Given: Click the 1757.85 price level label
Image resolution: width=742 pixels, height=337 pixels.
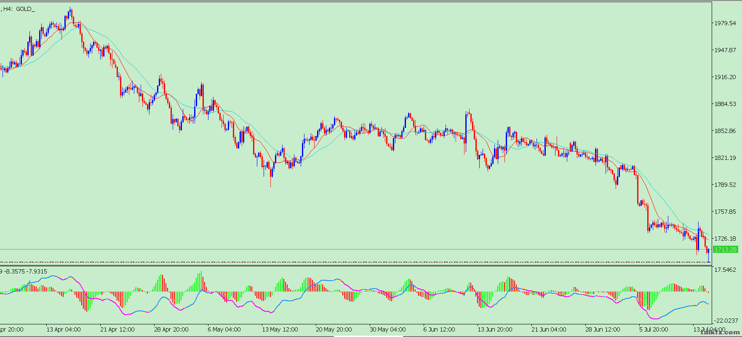Looking at the screenshot, I should [726, 212].
